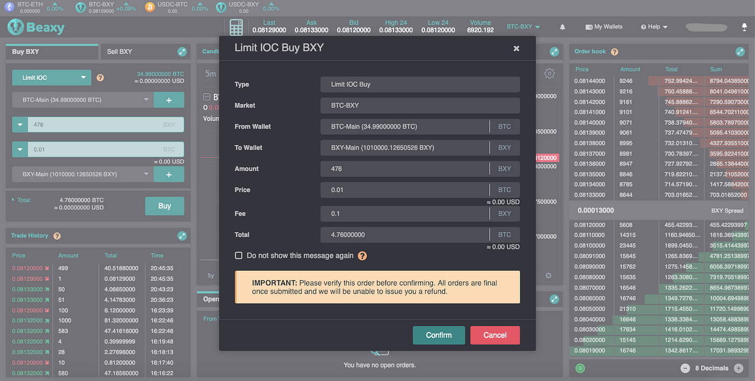The image size is (755, 381).
Task: Select BTC-ETH ticker in top bar
Action: pyautogui.click(x=33, y=7)
